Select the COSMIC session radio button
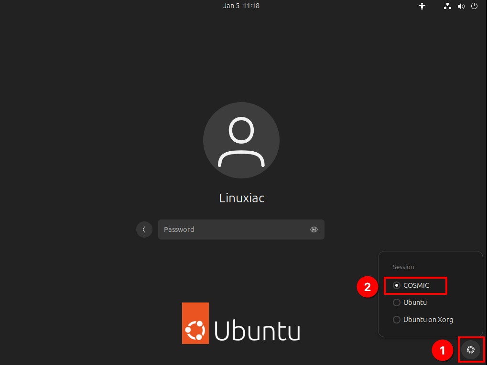 click(x=397, y=285)
